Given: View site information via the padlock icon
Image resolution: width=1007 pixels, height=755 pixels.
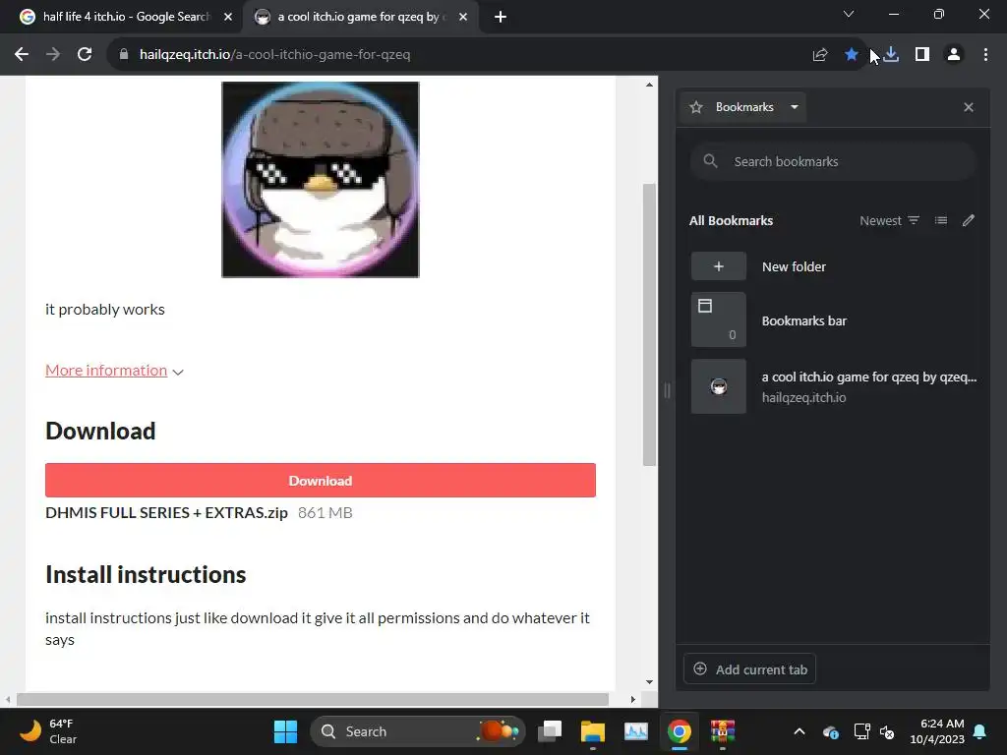Looking at the screenshot, I should click(124, 55).
